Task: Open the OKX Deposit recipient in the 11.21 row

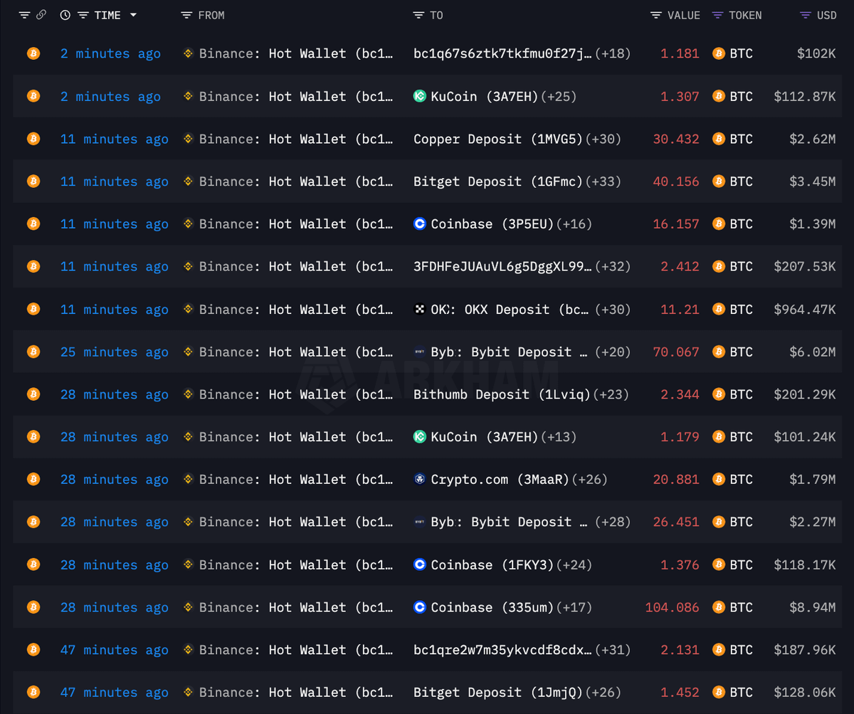Action: click(510, 309)
